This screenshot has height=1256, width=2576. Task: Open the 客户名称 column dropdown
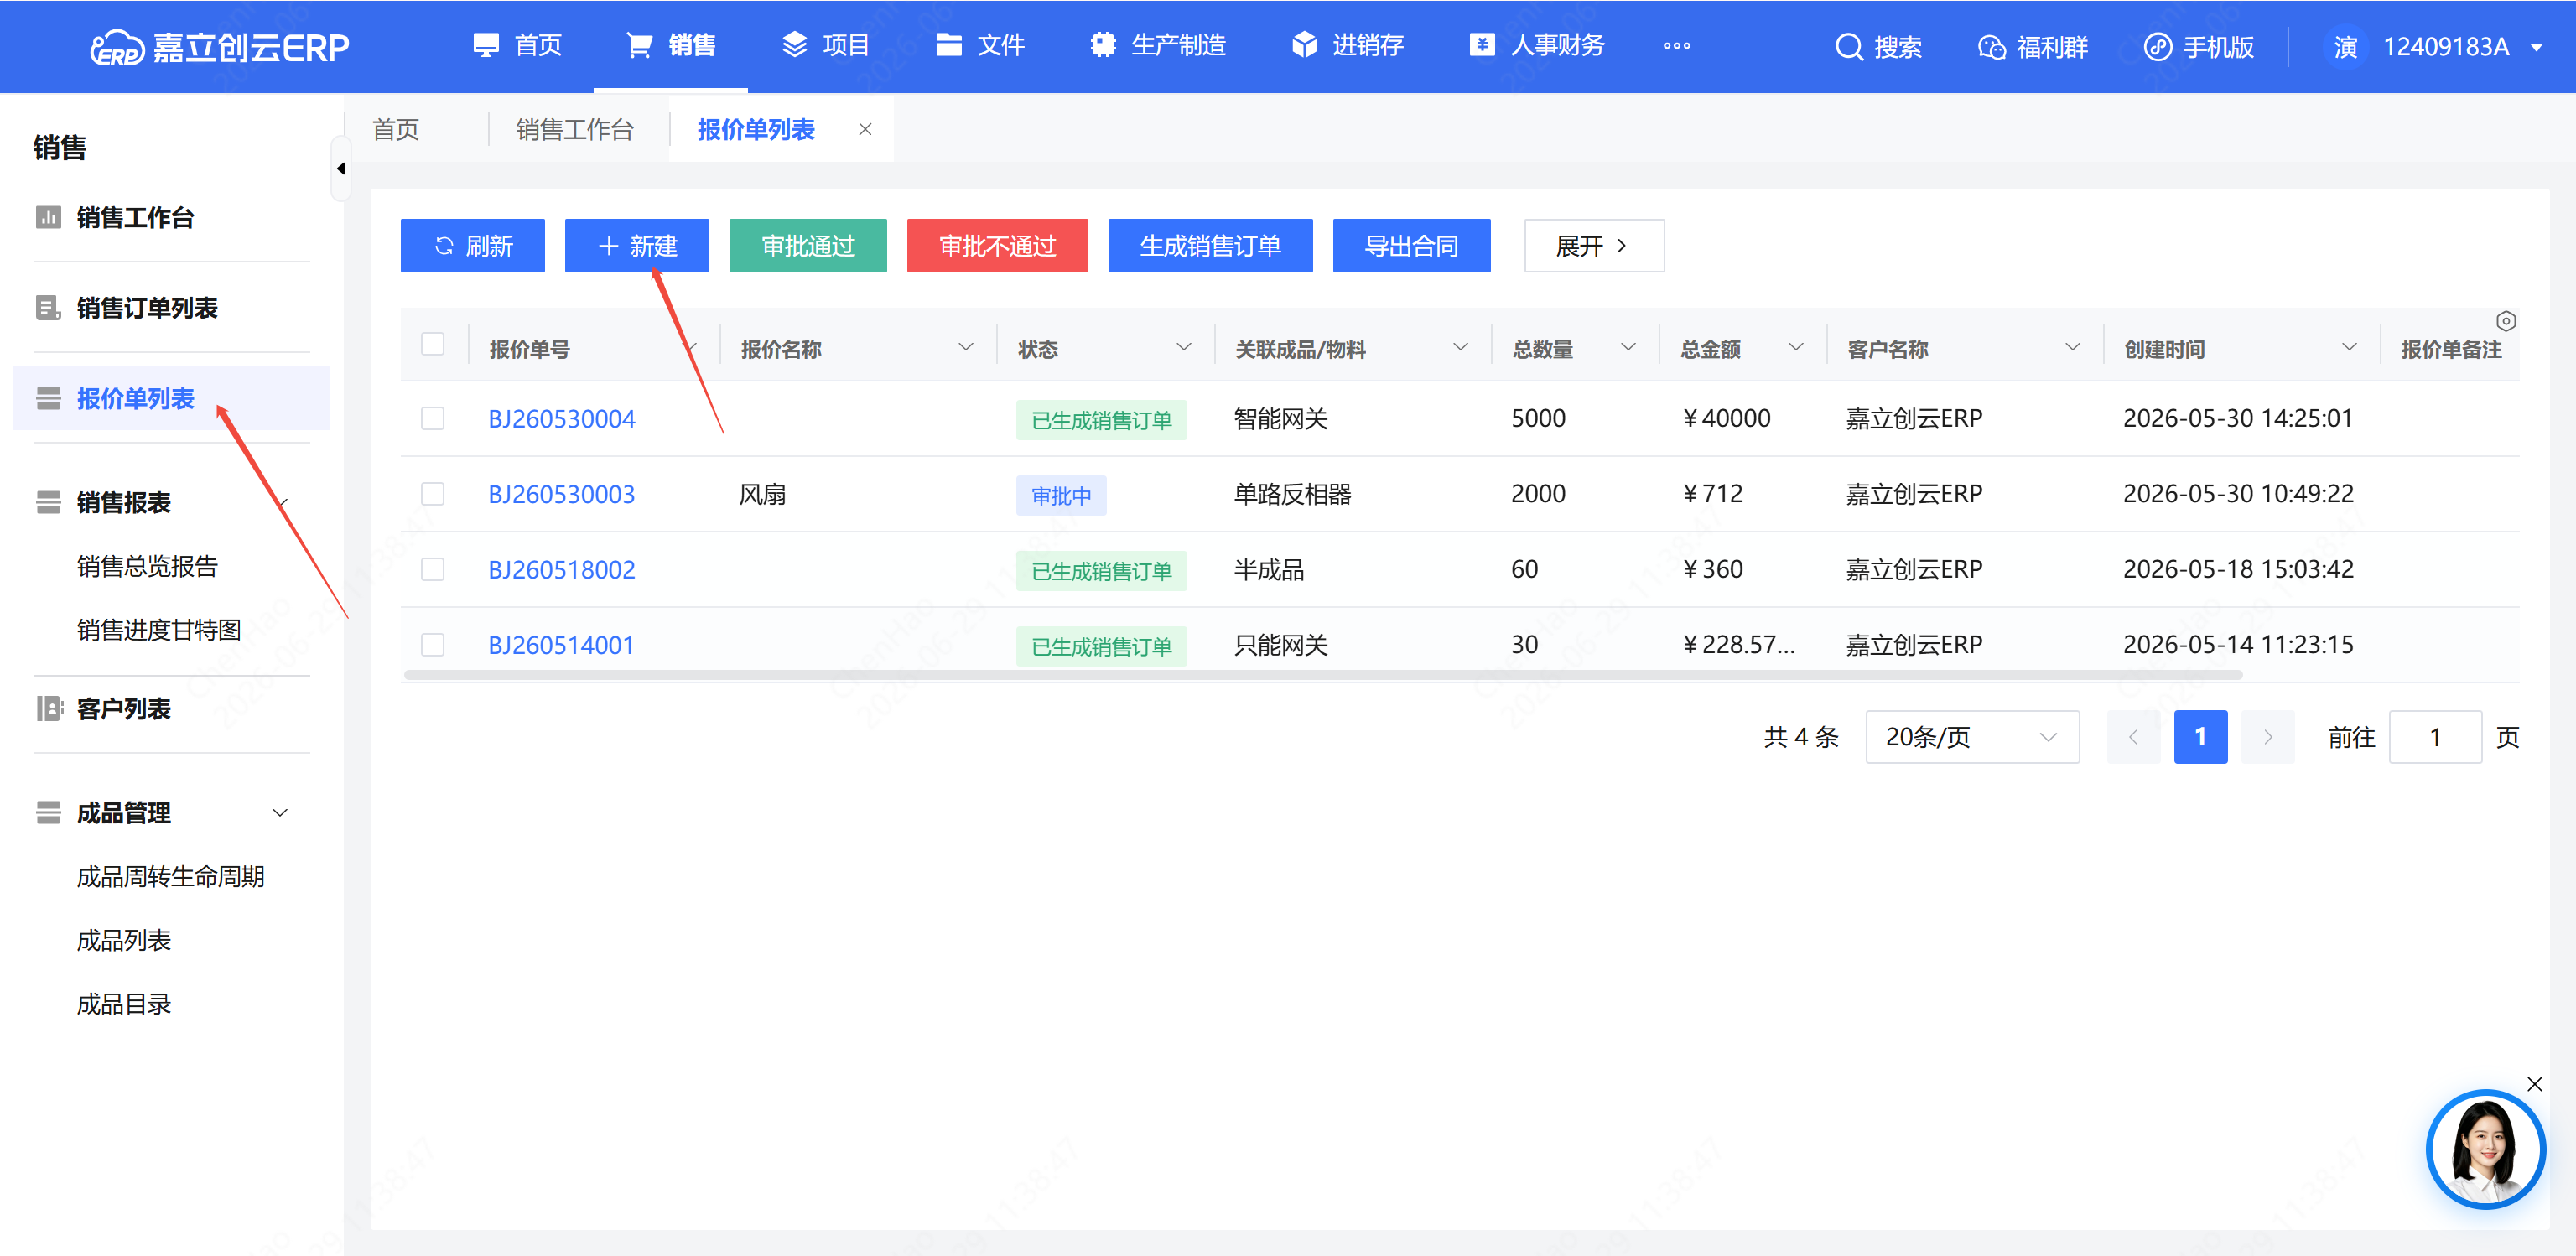point(2072,347)
